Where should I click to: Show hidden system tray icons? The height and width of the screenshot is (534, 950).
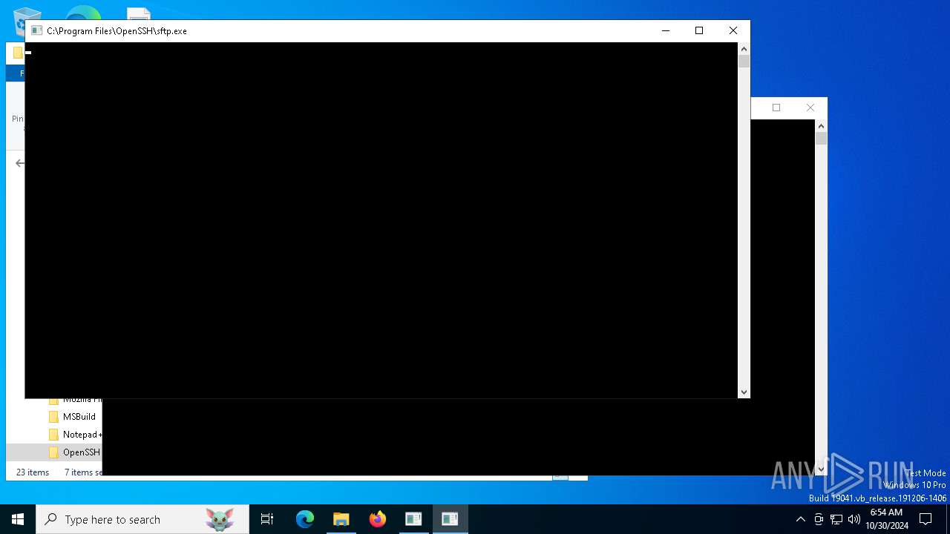point(800,519)
